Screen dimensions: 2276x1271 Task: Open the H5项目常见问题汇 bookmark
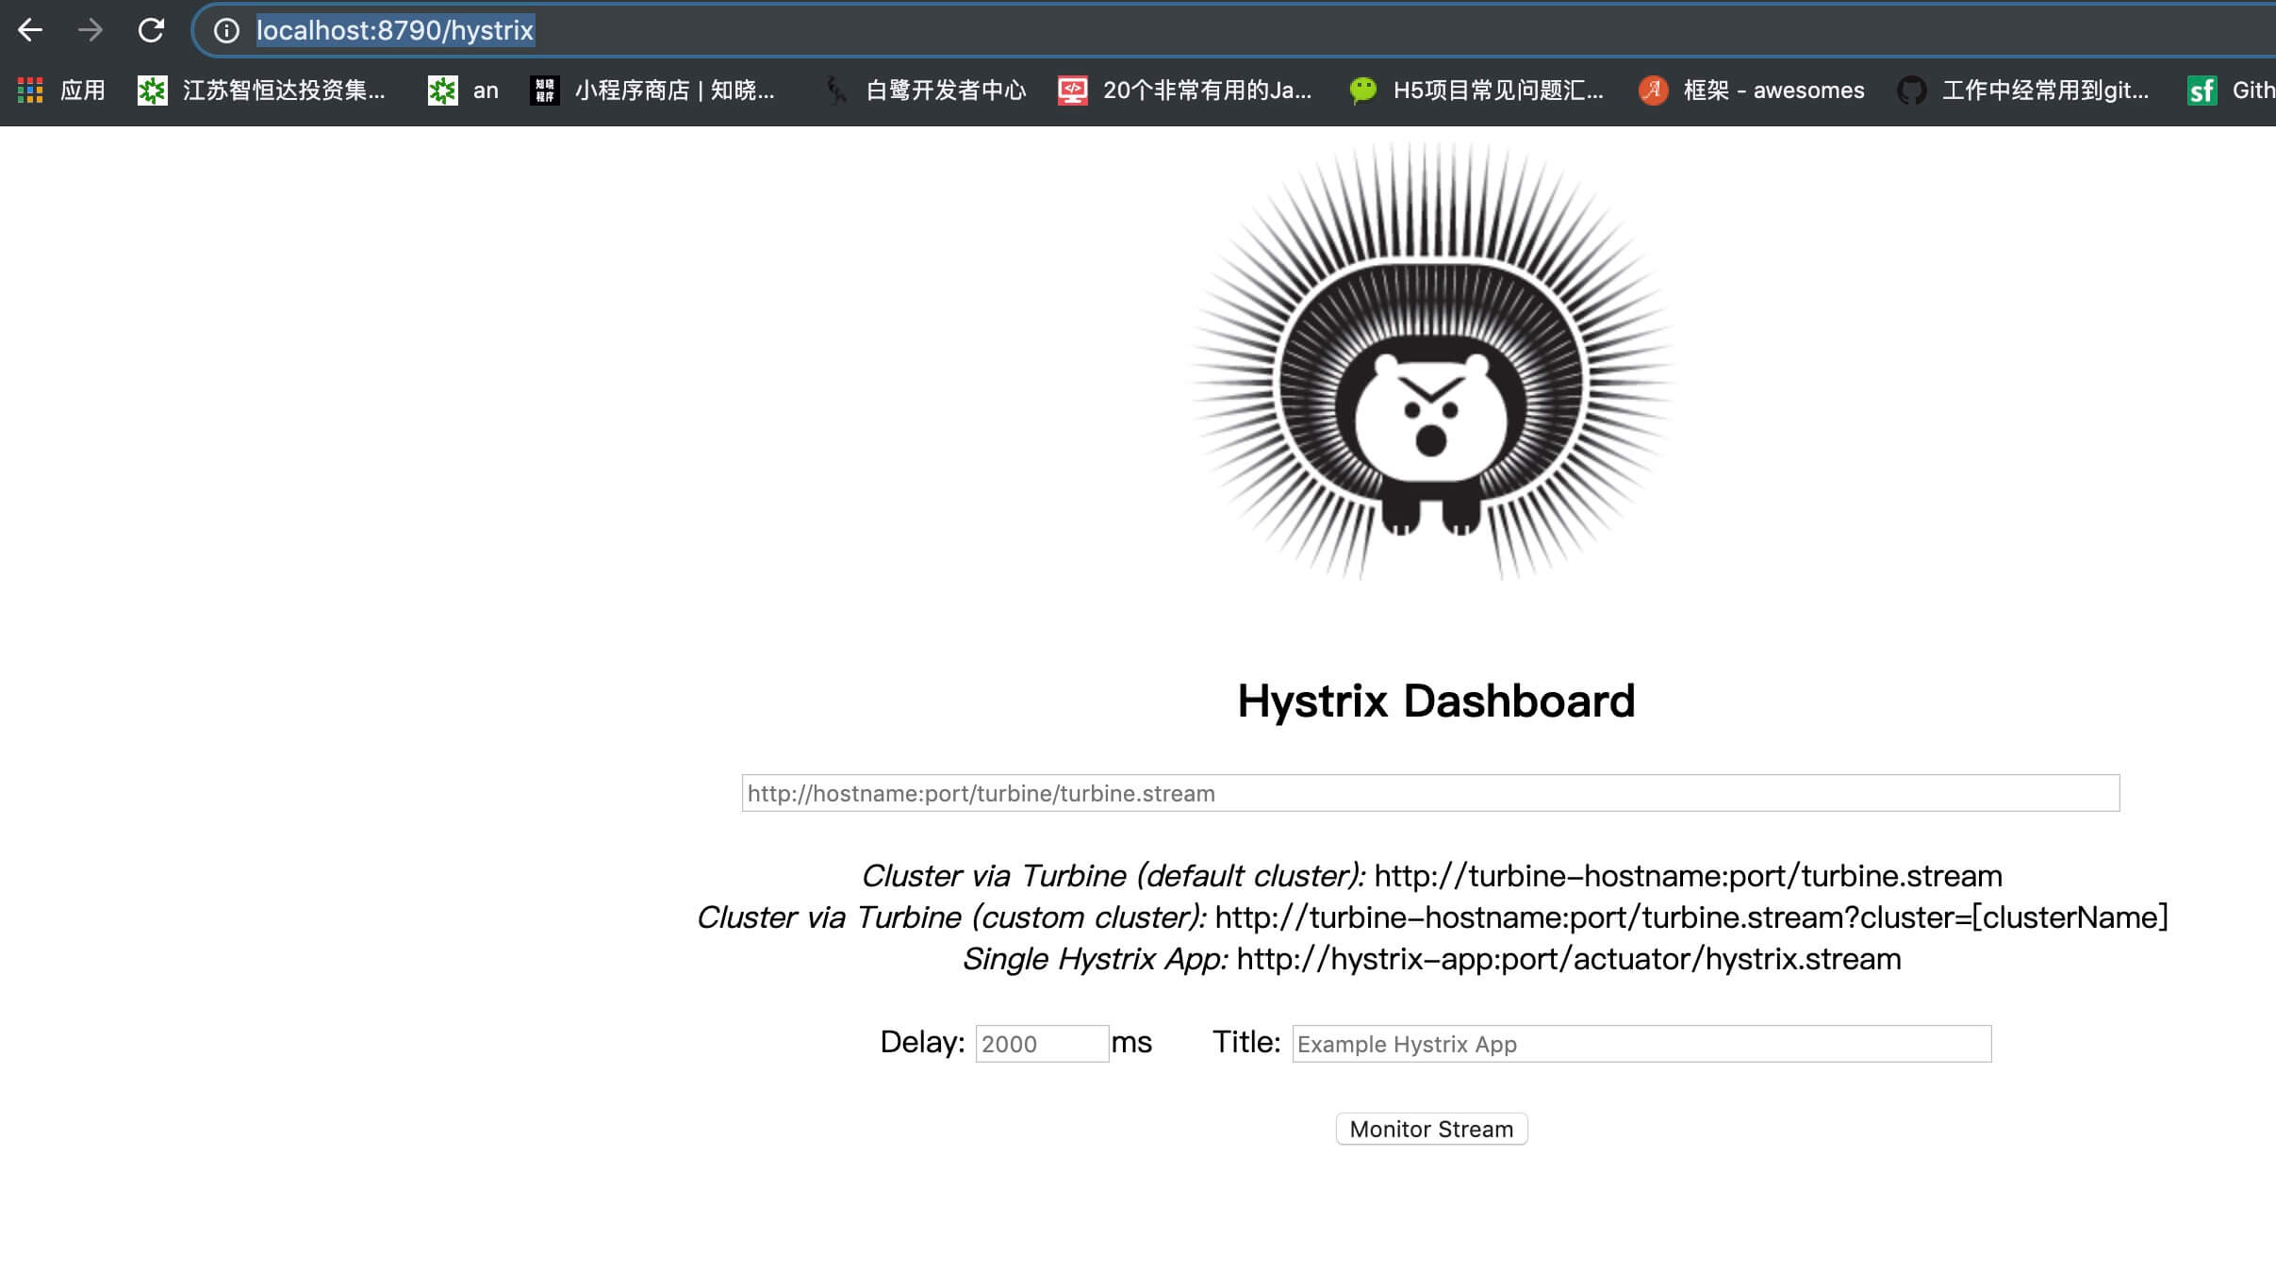click(1476, 91)
